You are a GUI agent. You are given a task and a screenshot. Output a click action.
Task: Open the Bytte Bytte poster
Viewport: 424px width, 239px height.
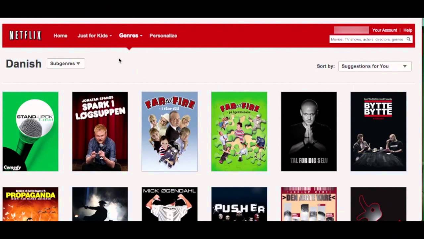click(378, 131)
